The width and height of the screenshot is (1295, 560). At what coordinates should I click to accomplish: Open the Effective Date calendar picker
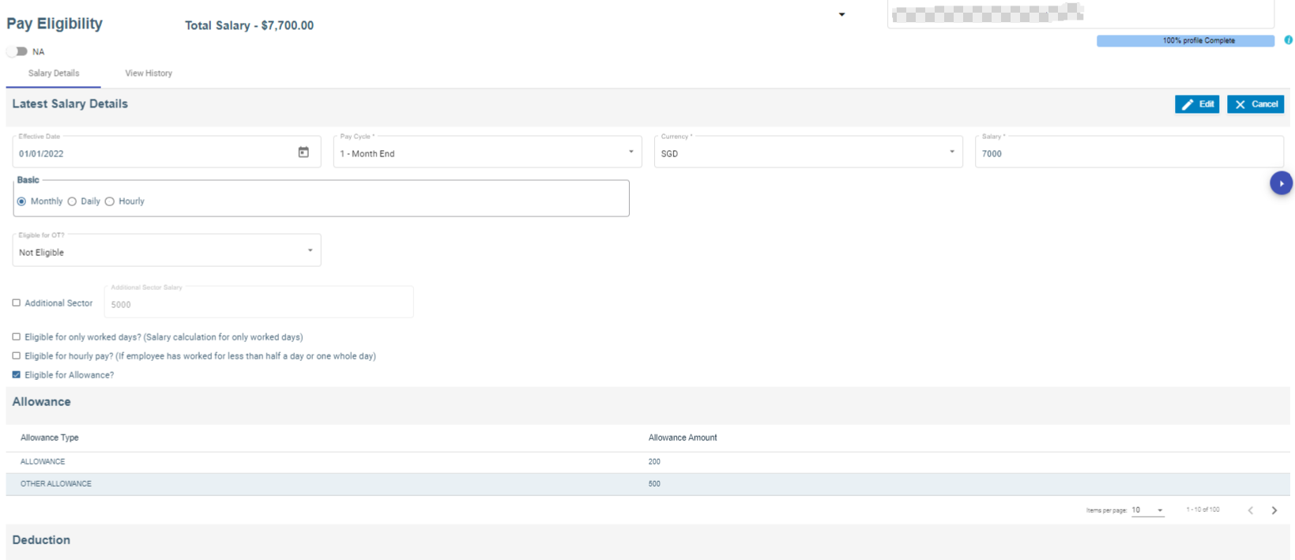coord(303,152)
